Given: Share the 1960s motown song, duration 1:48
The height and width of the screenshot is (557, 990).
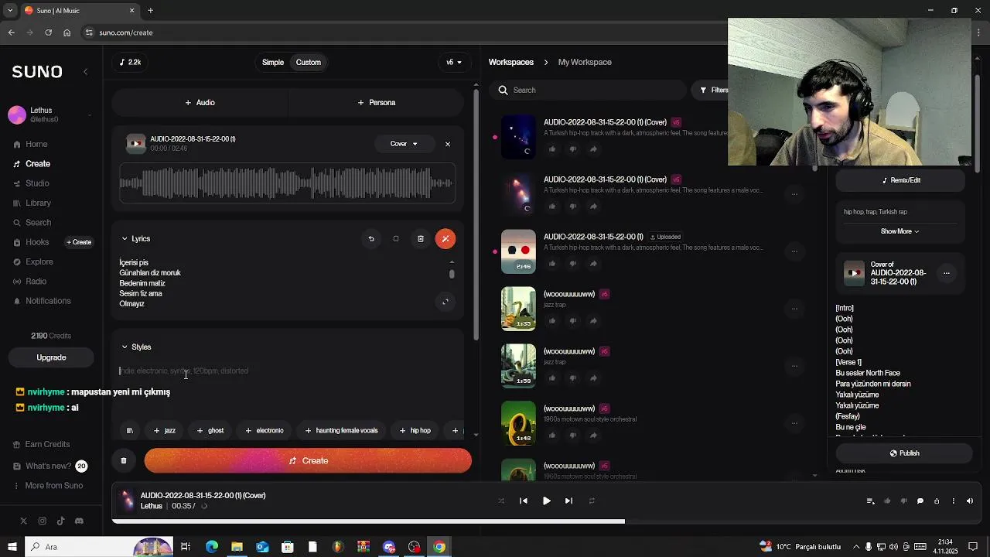Looking at the screenshot, I should 593,436.
